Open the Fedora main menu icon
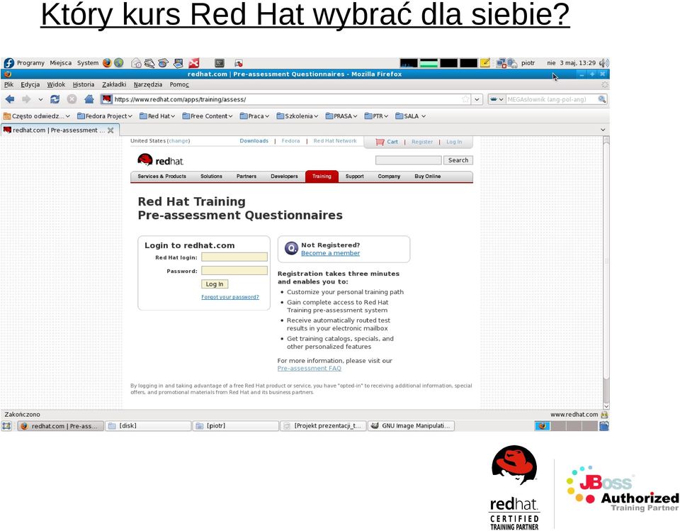This screenshot has width=680, height=531. coord(8,63)
